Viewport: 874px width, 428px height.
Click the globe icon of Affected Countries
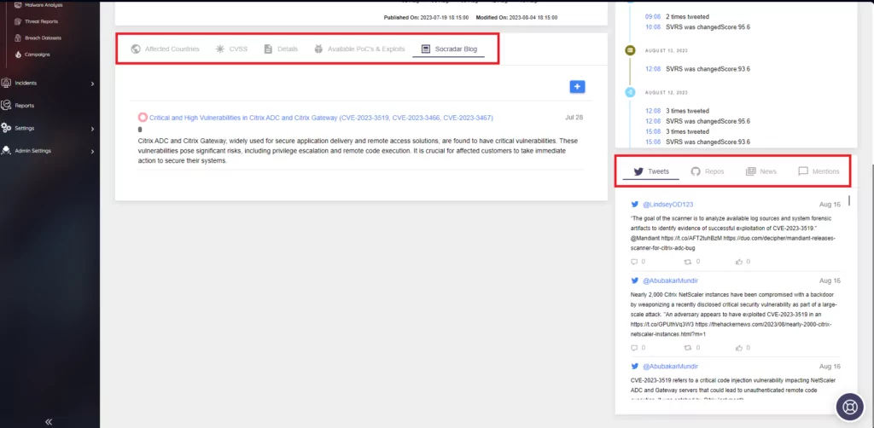pos(136,49)
